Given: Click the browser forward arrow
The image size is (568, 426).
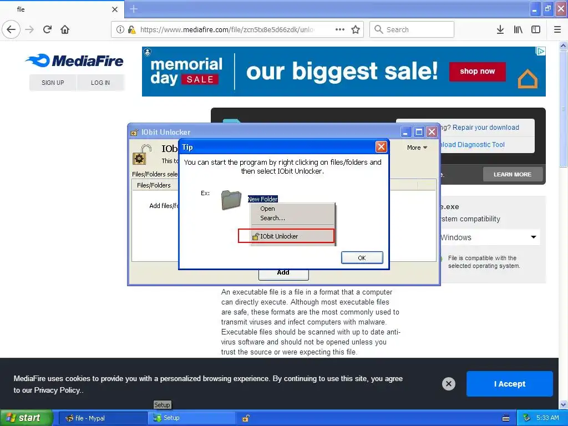Looking at the screenshot, I should [29, 29].
